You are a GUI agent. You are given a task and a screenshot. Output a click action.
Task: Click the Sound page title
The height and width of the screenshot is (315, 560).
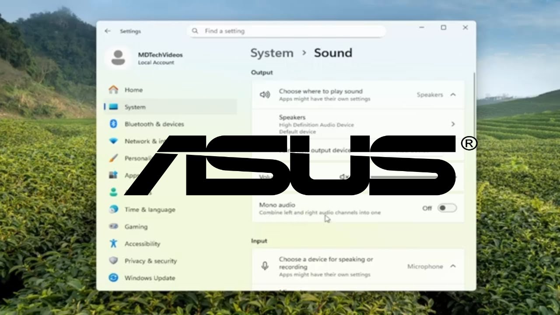[x=333, y=53]
